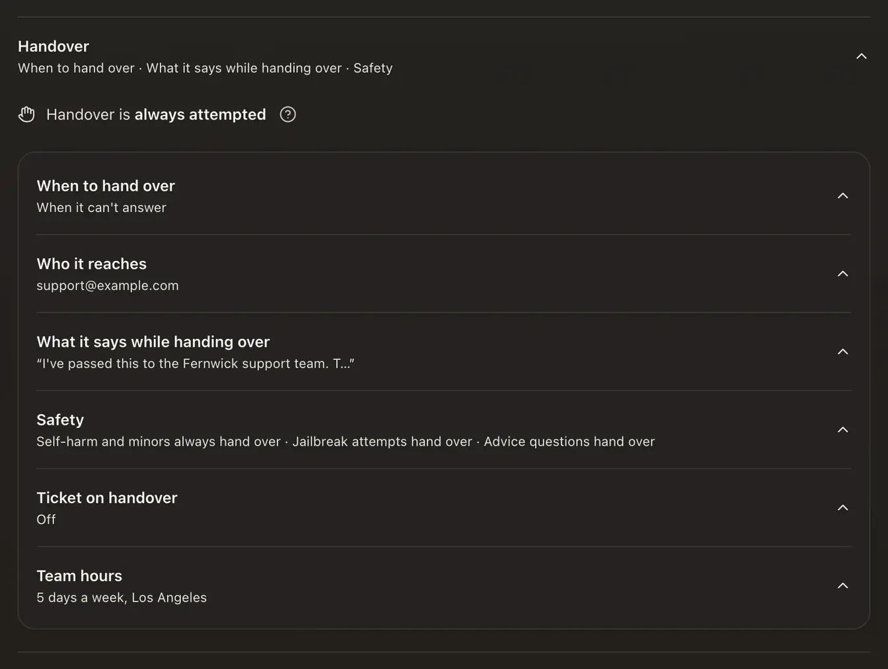Select the Safety heading
888x669 pixels.
click(60, 419)
